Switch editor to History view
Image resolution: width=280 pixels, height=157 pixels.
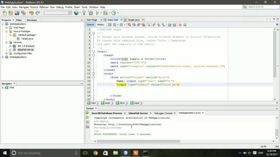(x=101, y=25)
